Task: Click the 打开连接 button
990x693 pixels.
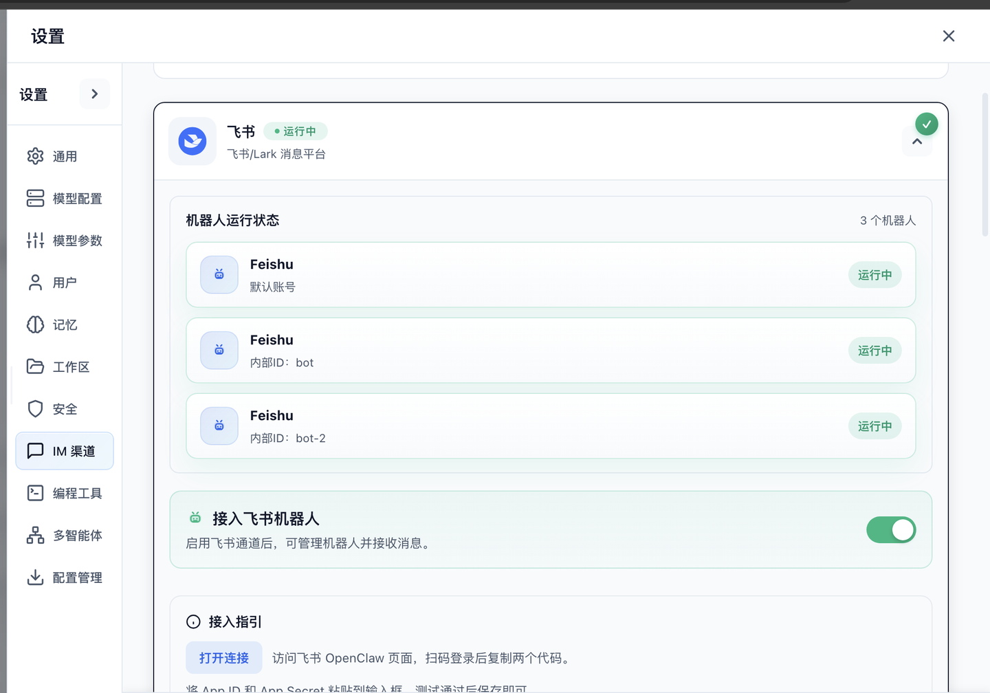Action: 223,658
